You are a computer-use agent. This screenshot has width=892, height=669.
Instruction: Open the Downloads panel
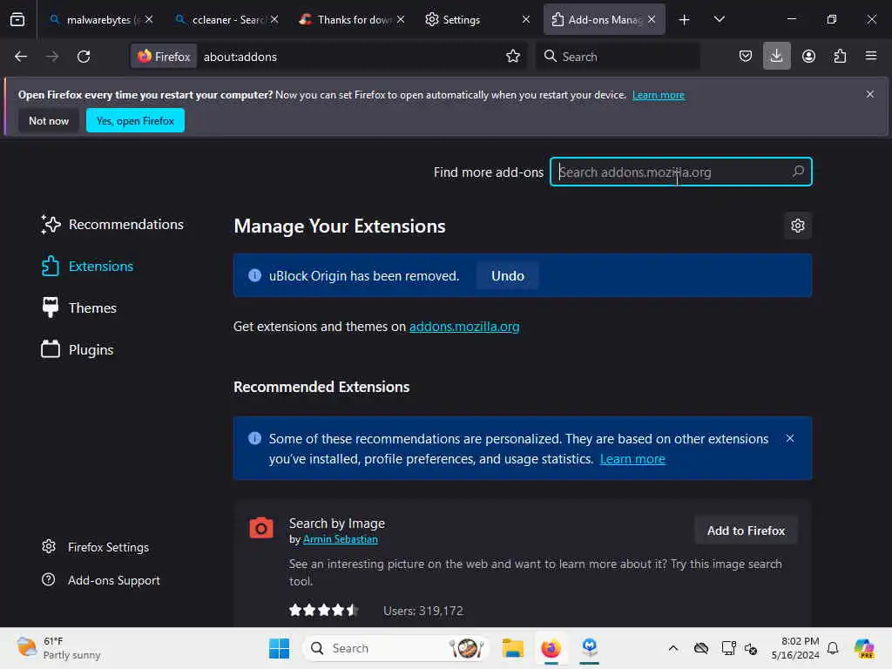[x=776, y=57]
